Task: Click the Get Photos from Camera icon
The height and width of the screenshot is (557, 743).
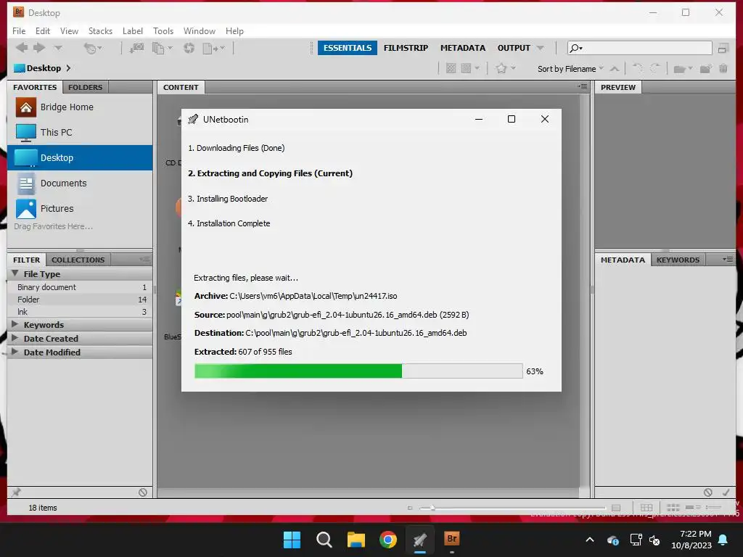Action: tap(136, 48)
